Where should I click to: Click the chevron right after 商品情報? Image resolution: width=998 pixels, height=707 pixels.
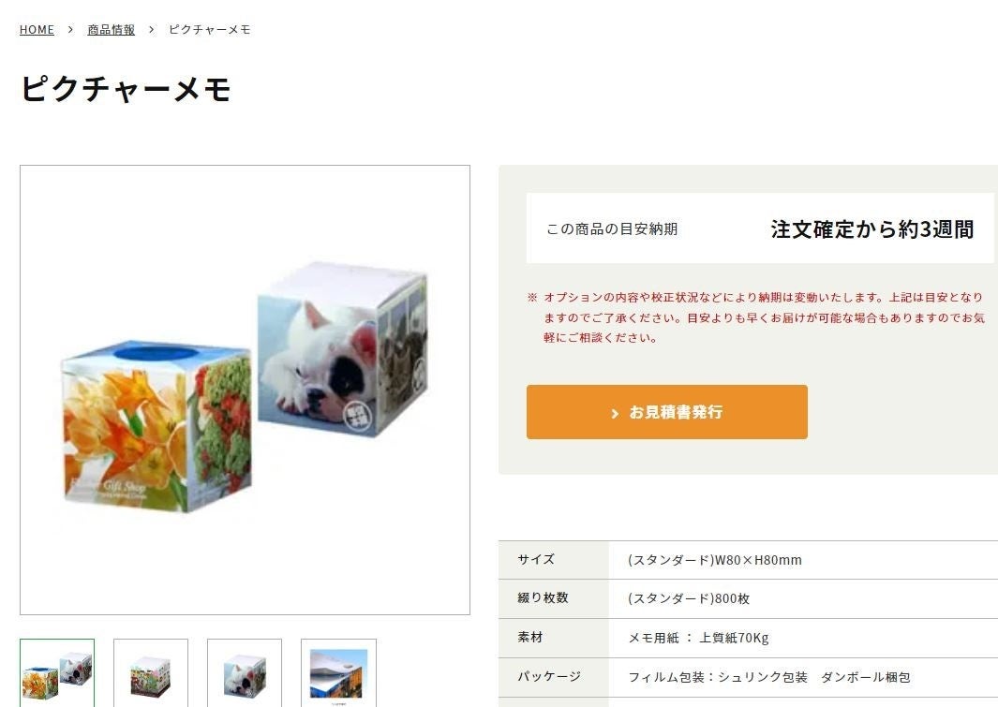(152, 29)
